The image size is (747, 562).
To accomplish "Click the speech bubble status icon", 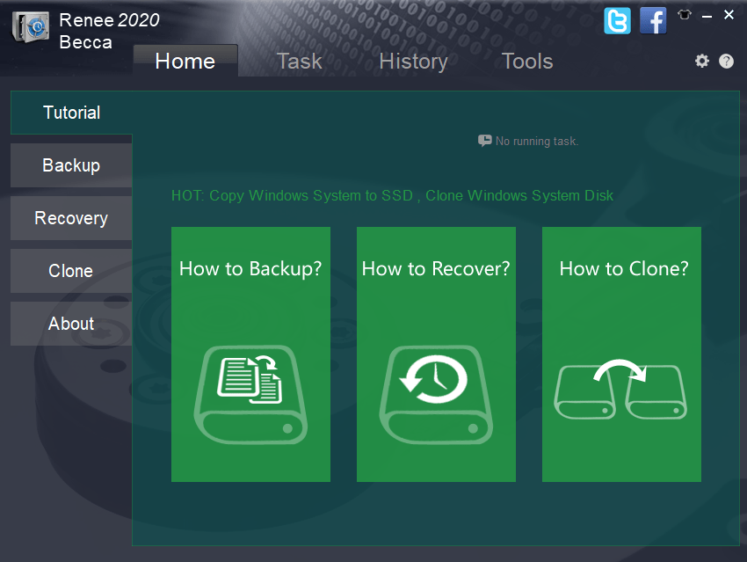I will click(x=484, y=141).
